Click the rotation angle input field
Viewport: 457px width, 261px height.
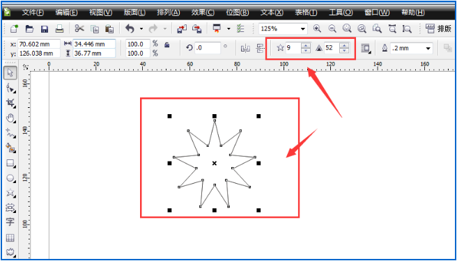(x=208, y=48)
